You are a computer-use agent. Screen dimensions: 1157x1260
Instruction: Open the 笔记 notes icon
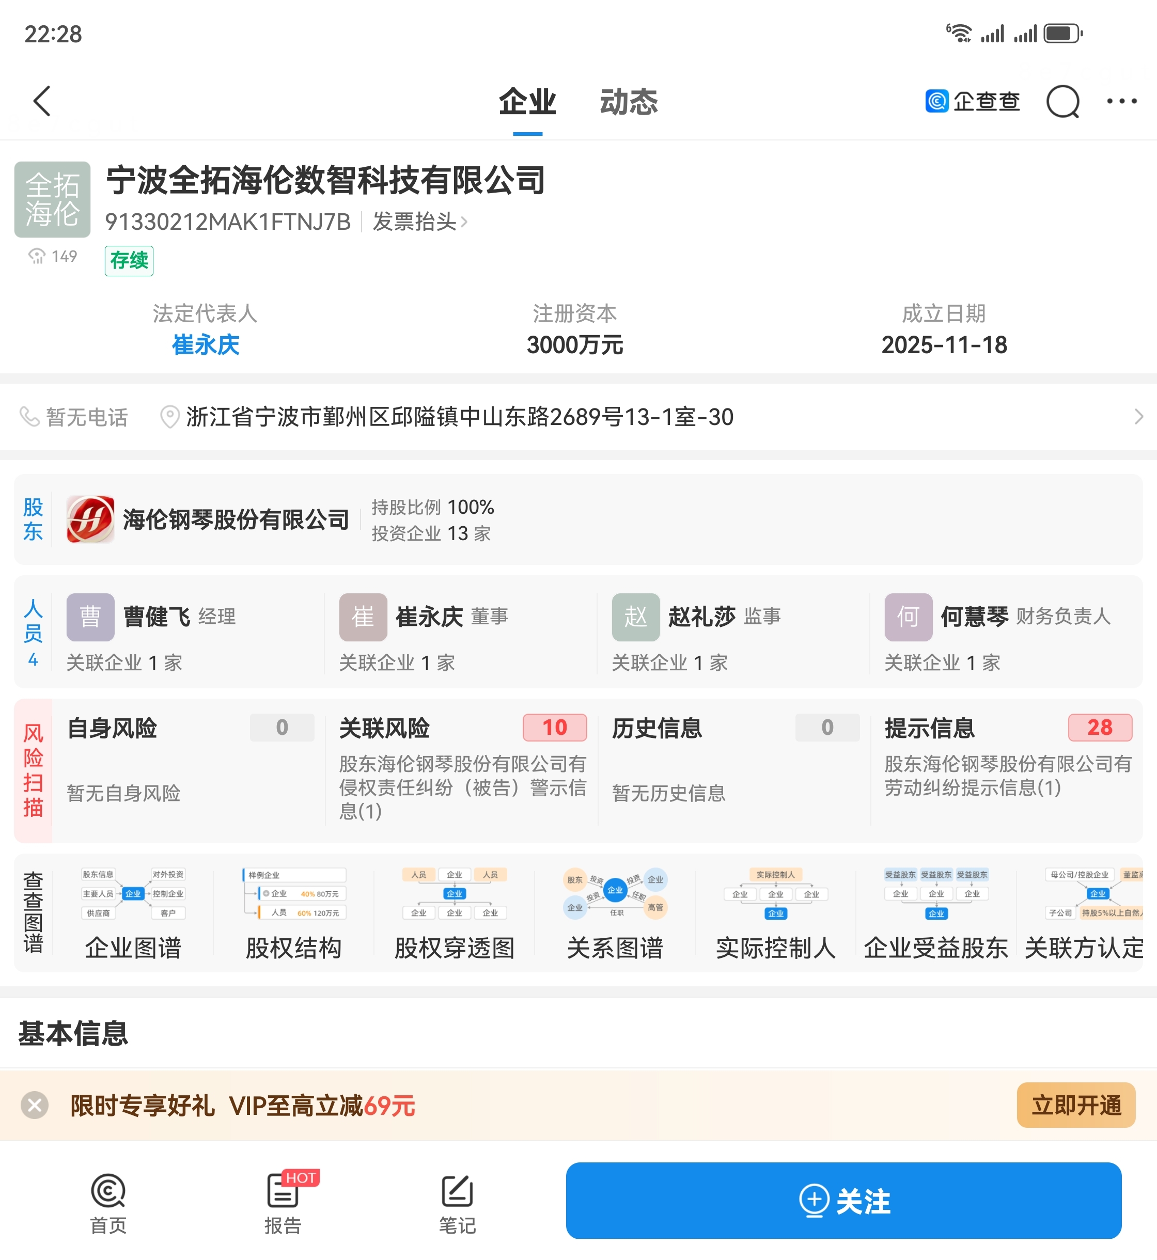click(457, 1202)
